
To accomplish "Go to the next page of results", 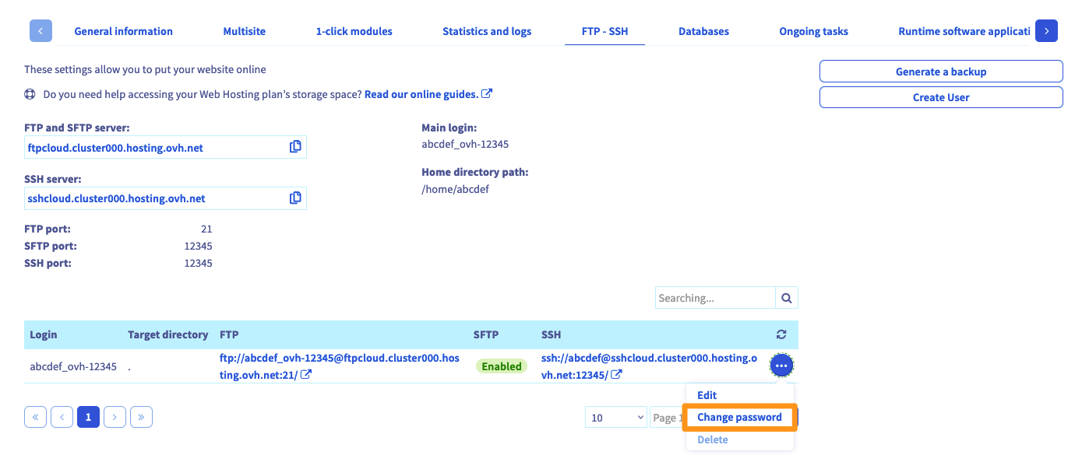I will point(115,418).
